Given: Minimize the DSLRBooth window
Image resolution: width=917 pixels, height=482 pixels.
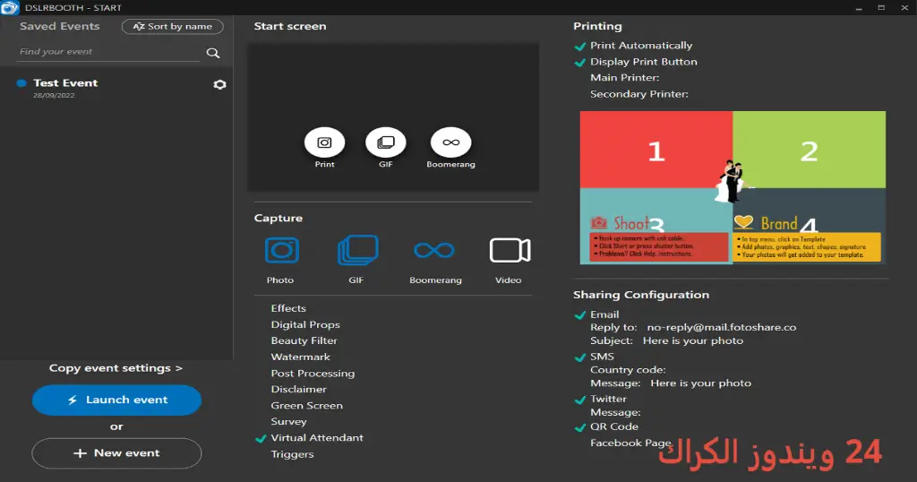Looking at the screenshot, I should (859, 7).
